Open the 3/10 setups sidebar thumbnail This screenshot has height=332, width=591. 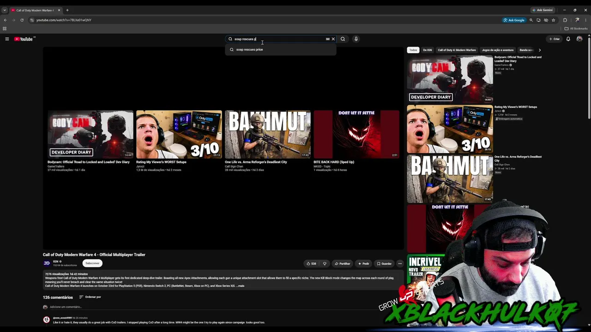coord(450,129)
